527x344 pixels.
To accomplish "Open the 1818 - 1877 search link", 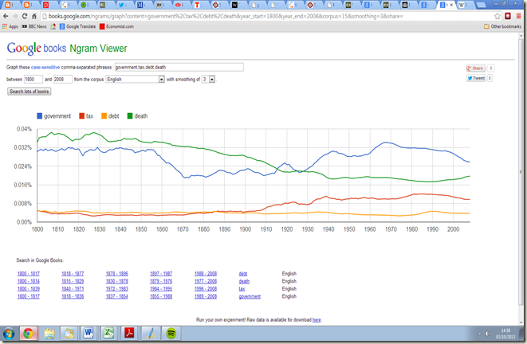I will tap(73, 273).
